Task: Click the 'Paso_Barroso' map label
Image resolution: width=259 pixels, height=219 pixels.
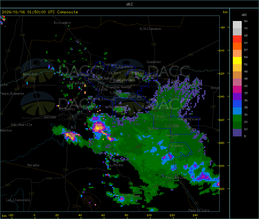Action: (176, 178)
